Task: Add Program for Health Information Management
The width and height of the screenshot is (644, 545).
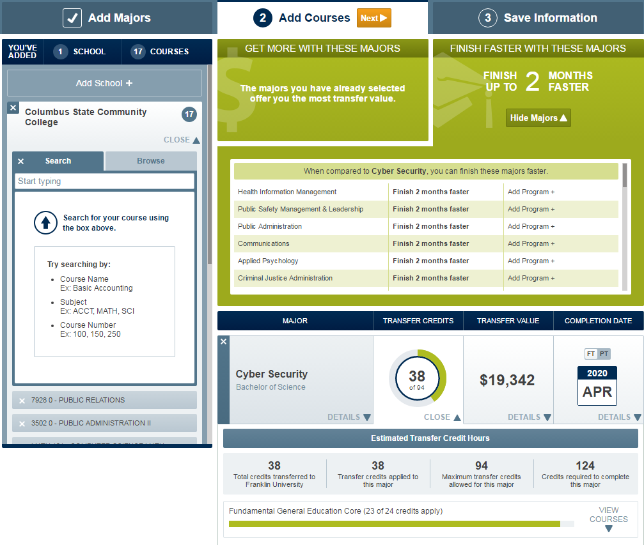Action: tap(531, 192)
